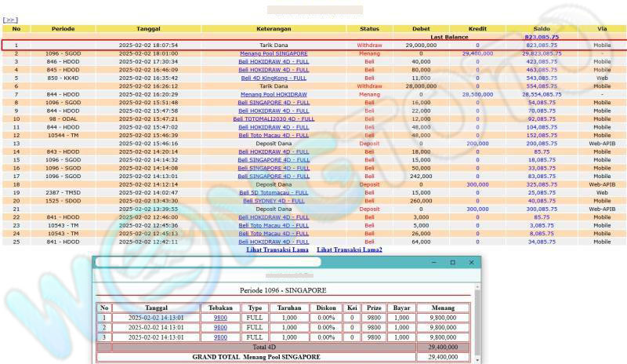Select Beli 5D Totomacau - FULL link
Screen dimensions: 627x364
click(x=274, y=192)
